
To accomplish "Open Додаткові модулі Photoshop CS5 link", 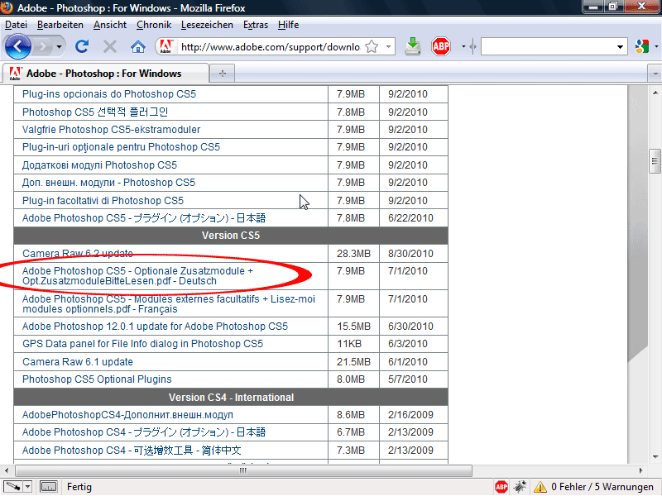I will pos(99,165).
